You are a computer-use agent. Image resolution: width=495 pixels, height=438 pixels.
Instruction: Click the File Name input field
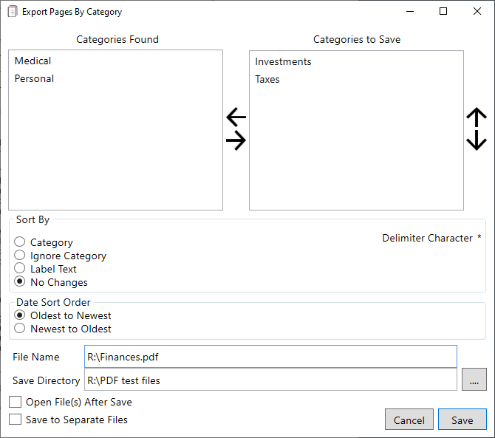270,357
